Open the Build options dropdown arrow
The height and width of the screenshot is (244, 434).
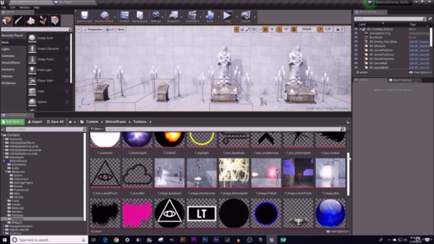pos(219,17)
